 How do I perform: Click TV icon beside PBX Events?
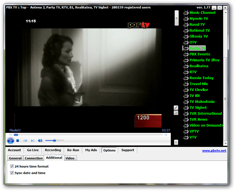[186, 54]
